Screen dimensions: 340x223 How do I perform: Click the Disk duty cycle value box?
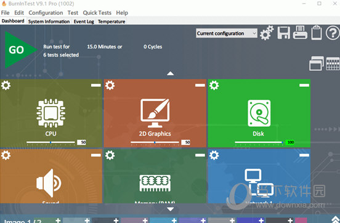click(290, 142)
